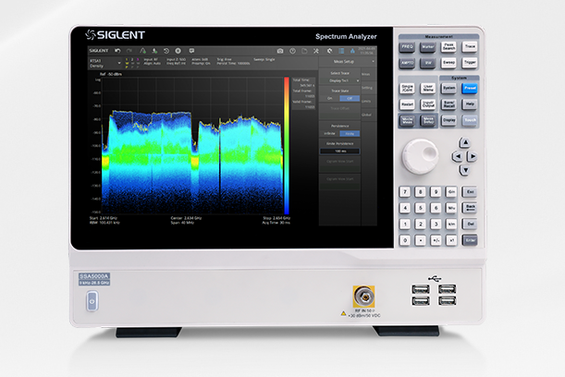The width and height of the screenshot is (565, 377).
Task: Open the Setting side tab
Action: point(366,88)
